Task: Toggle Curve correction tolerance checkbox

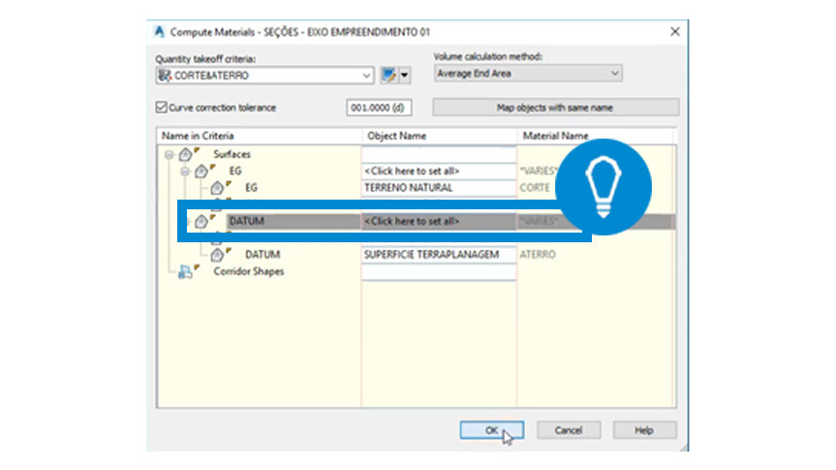Action: (162, 108)
